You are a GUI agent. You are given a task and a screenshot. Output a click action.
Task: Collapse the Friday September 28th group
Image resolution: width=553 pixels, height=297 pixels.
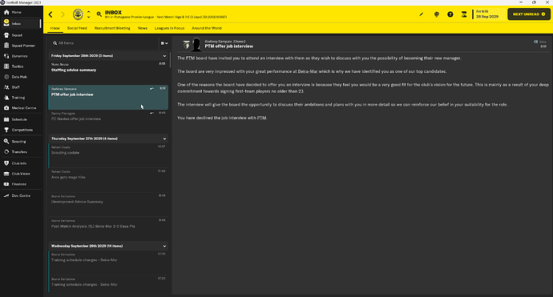164,56
